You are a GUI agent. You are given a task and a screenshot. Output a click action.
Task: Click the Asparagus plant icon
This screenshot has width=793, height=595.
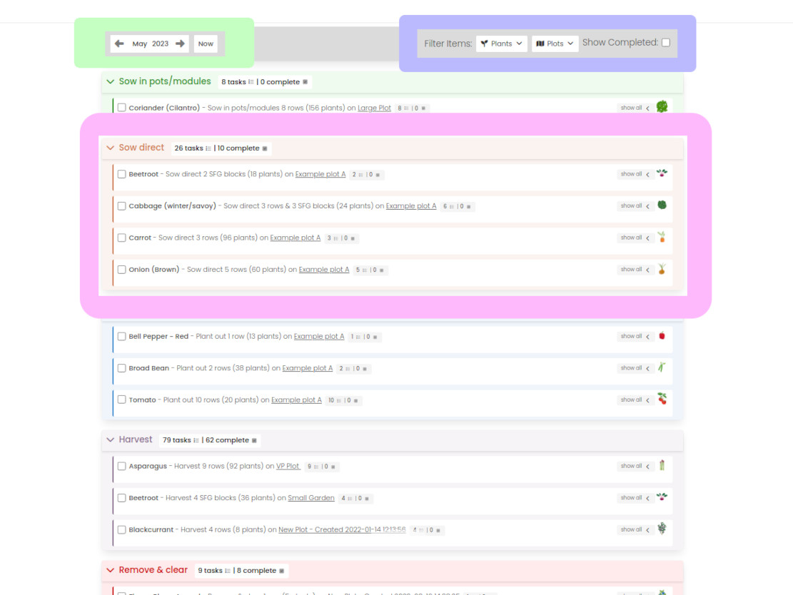click(661, 466)
